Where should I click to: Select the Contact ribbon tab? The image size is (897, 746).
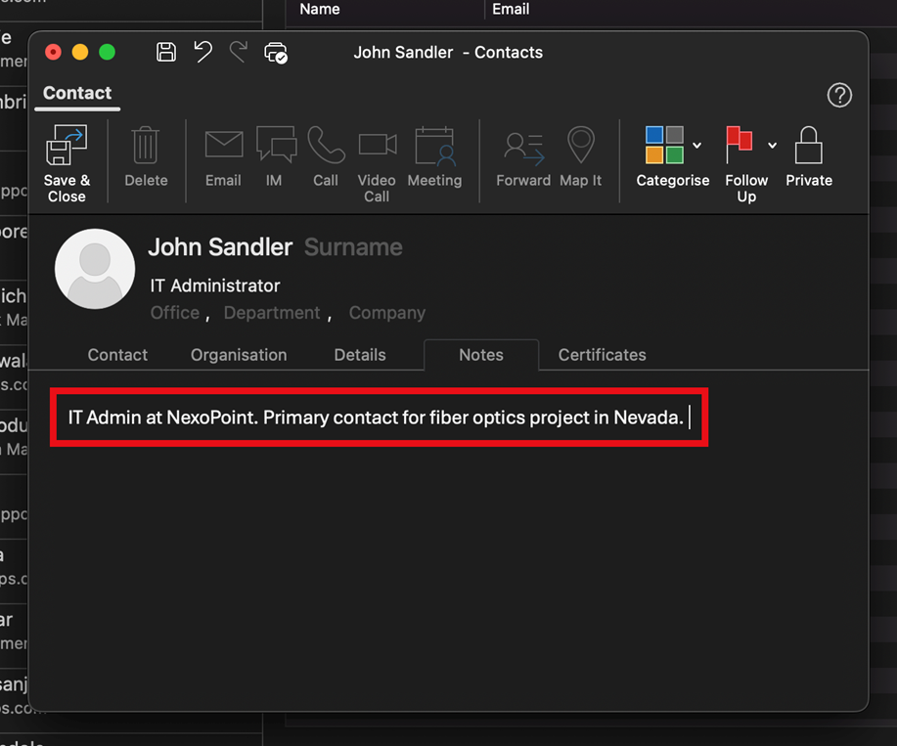[x=77, y=93]
